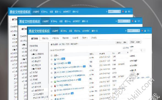Click the header search input field
The height and width of the screenshot is (100, 162).
133,31
